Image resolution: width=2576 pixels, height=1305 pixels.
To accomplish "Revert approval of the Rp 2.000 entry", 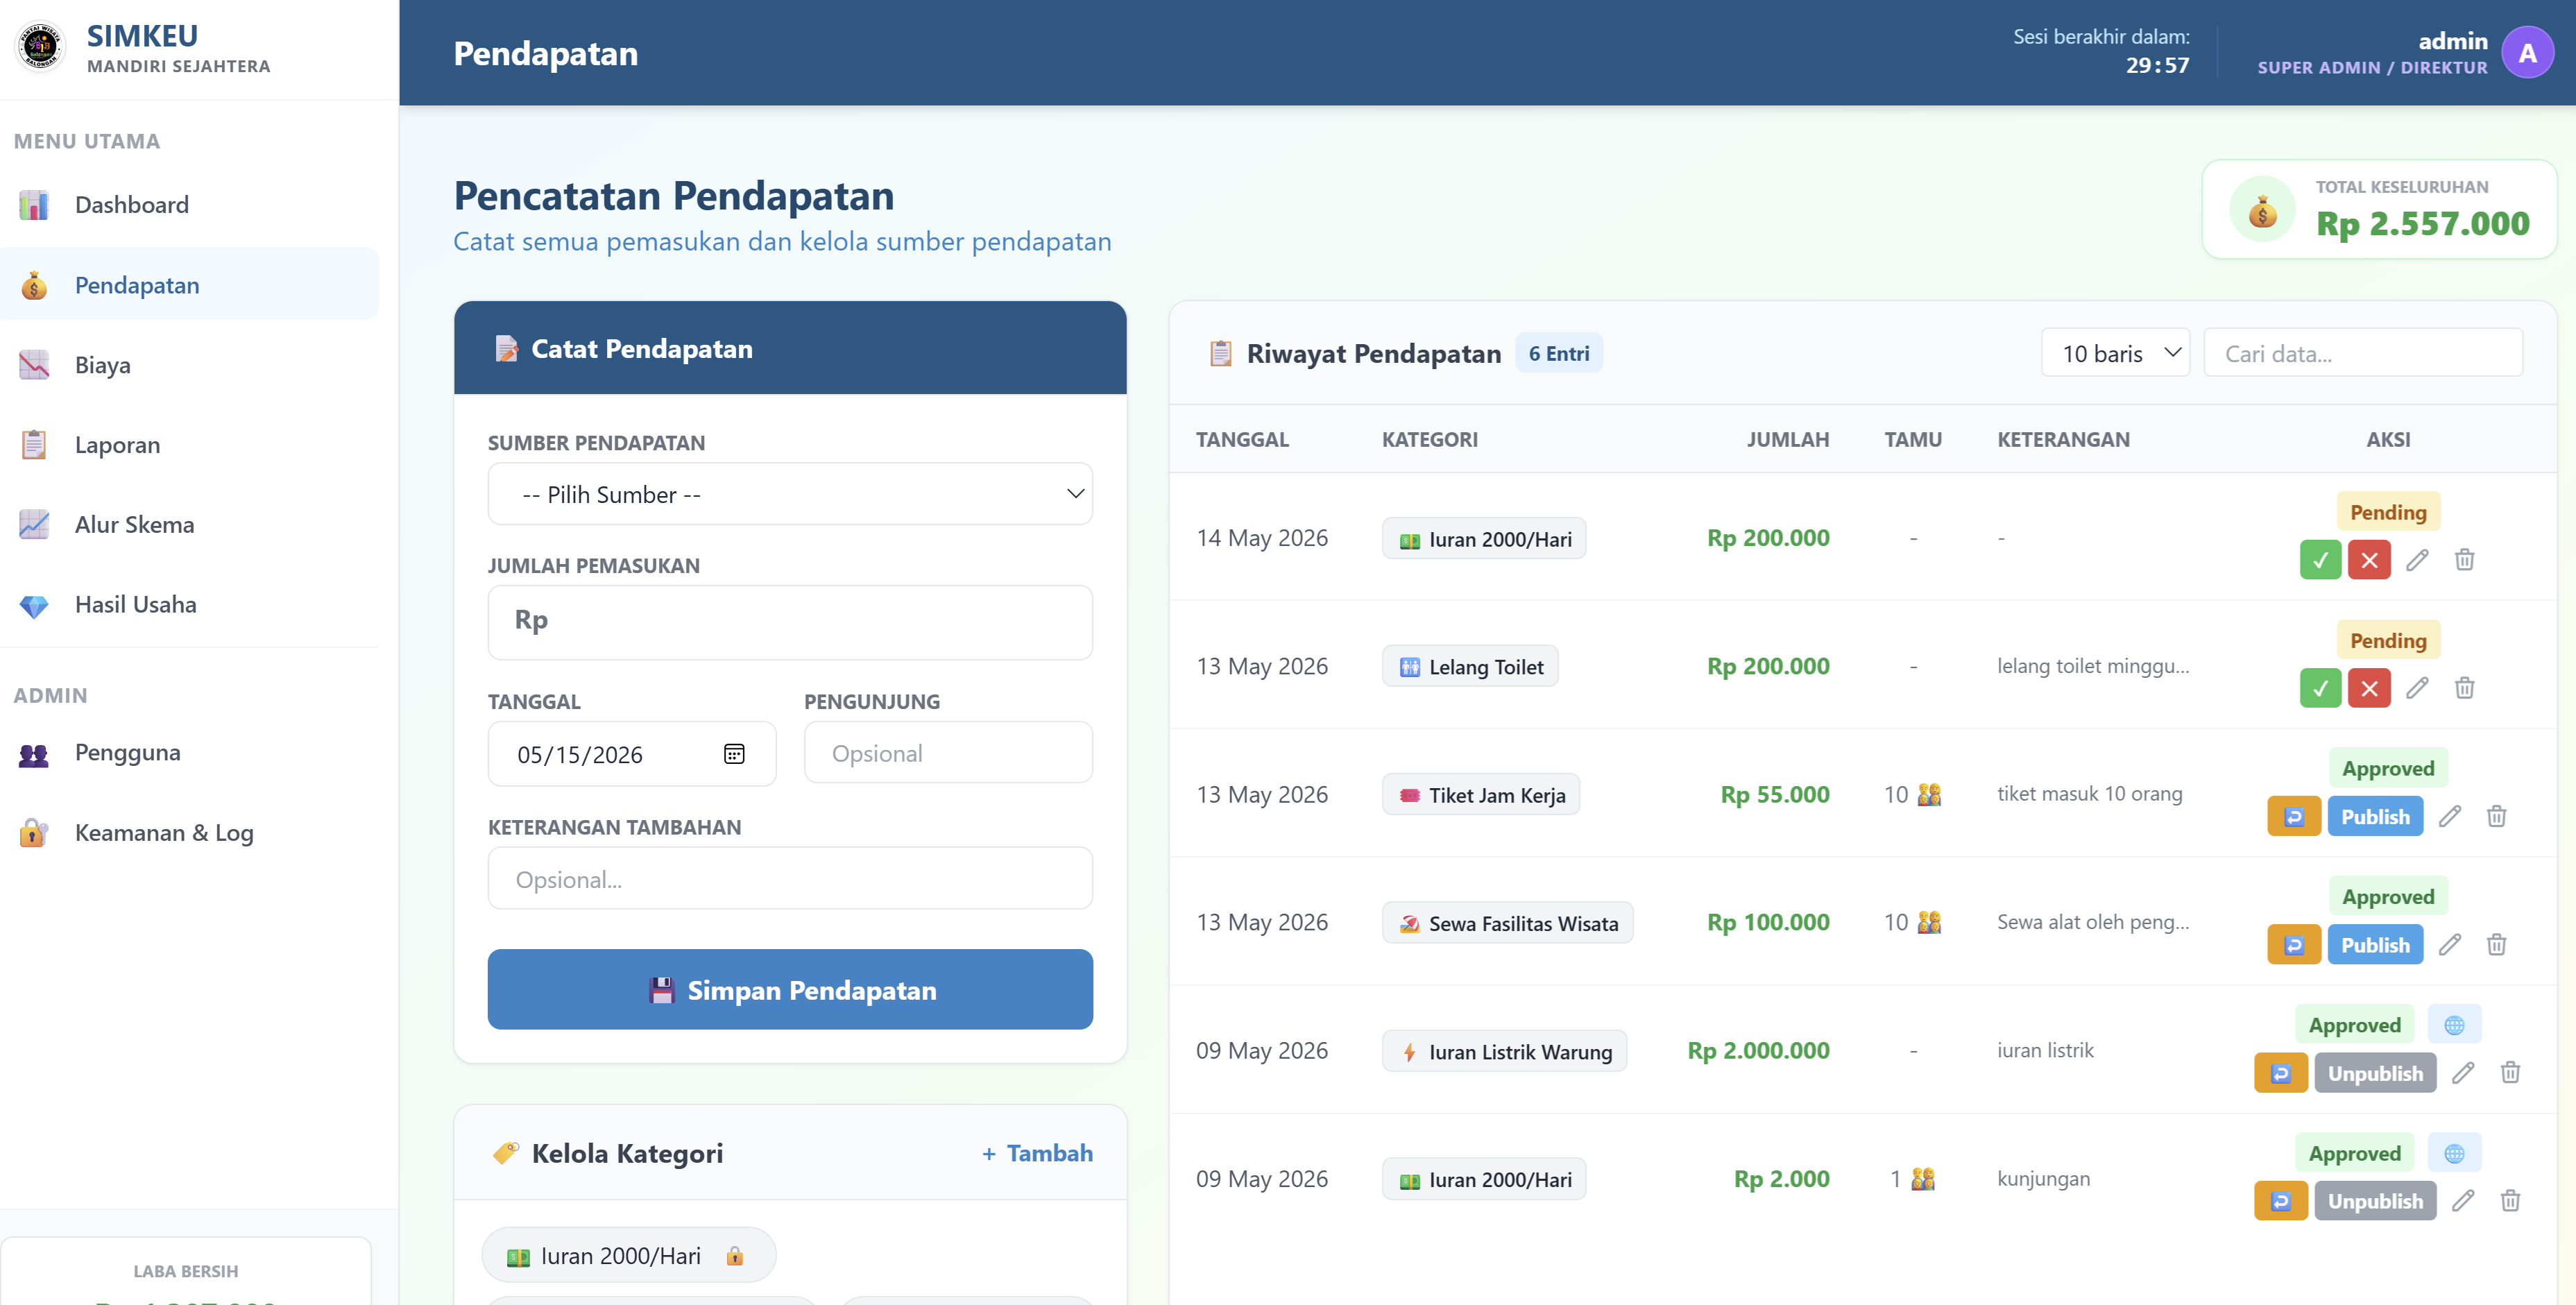I will [x=2281, y=1201].
